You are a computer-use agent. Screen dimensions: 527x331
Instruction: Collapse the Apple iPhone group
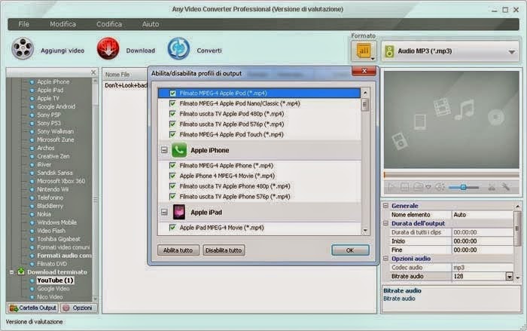pos(164,150)
